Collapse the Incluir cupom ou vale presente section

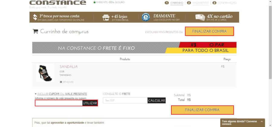click(36, 94)
